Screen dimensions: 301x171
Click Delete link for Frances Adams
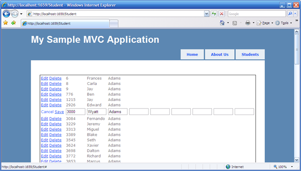[55, 78]
